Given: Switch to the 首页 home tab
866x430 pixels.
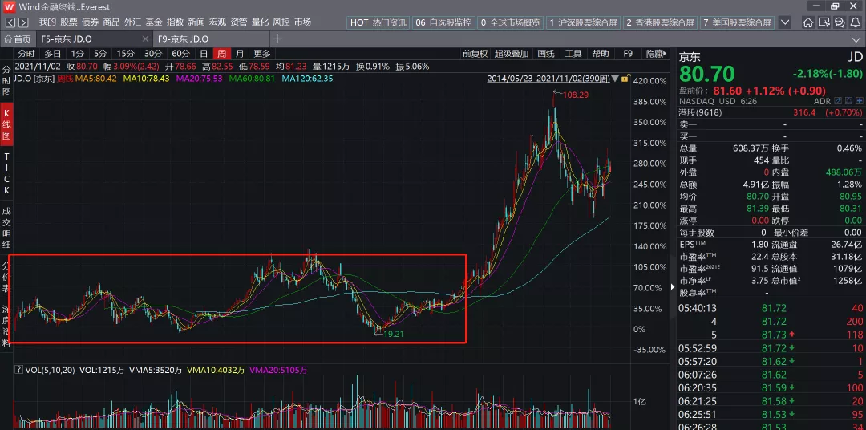Looking at the screenshot, I should [18, 39].
